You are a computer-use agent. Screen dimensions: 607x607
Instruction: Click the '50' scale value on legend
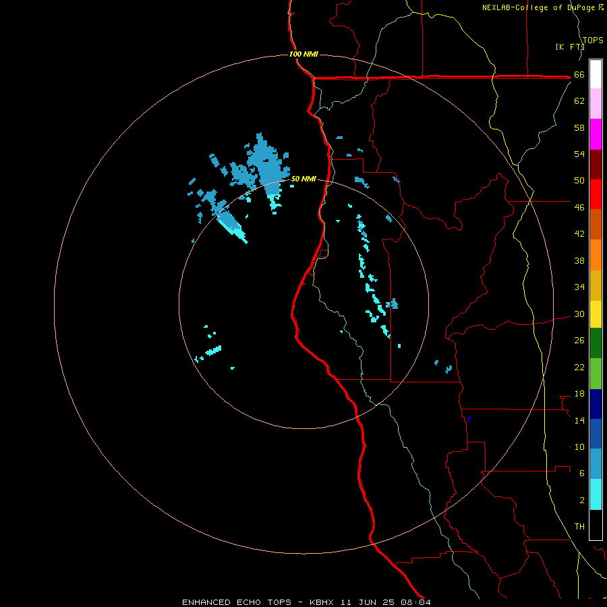(x=579, y=181)
